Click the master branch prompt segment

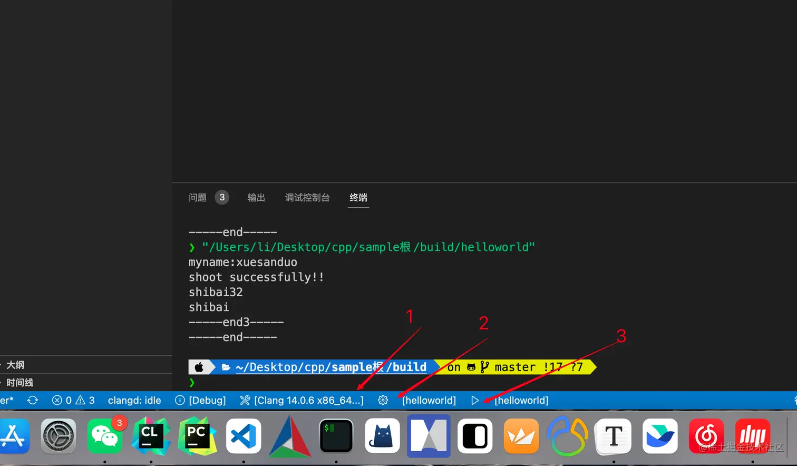click(516, 367)
